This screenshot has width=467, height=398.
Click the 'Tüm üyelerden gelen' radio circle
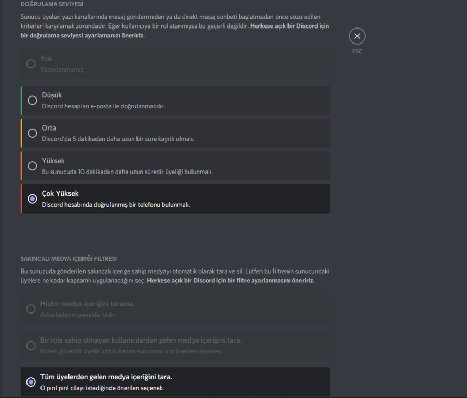(x=31, y=382)
